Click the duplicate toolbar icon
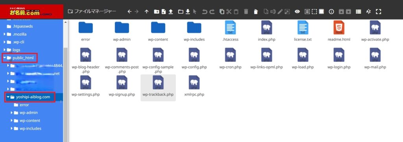The width and height of the screenshot is (403, 142). click(x=266, y=11)
